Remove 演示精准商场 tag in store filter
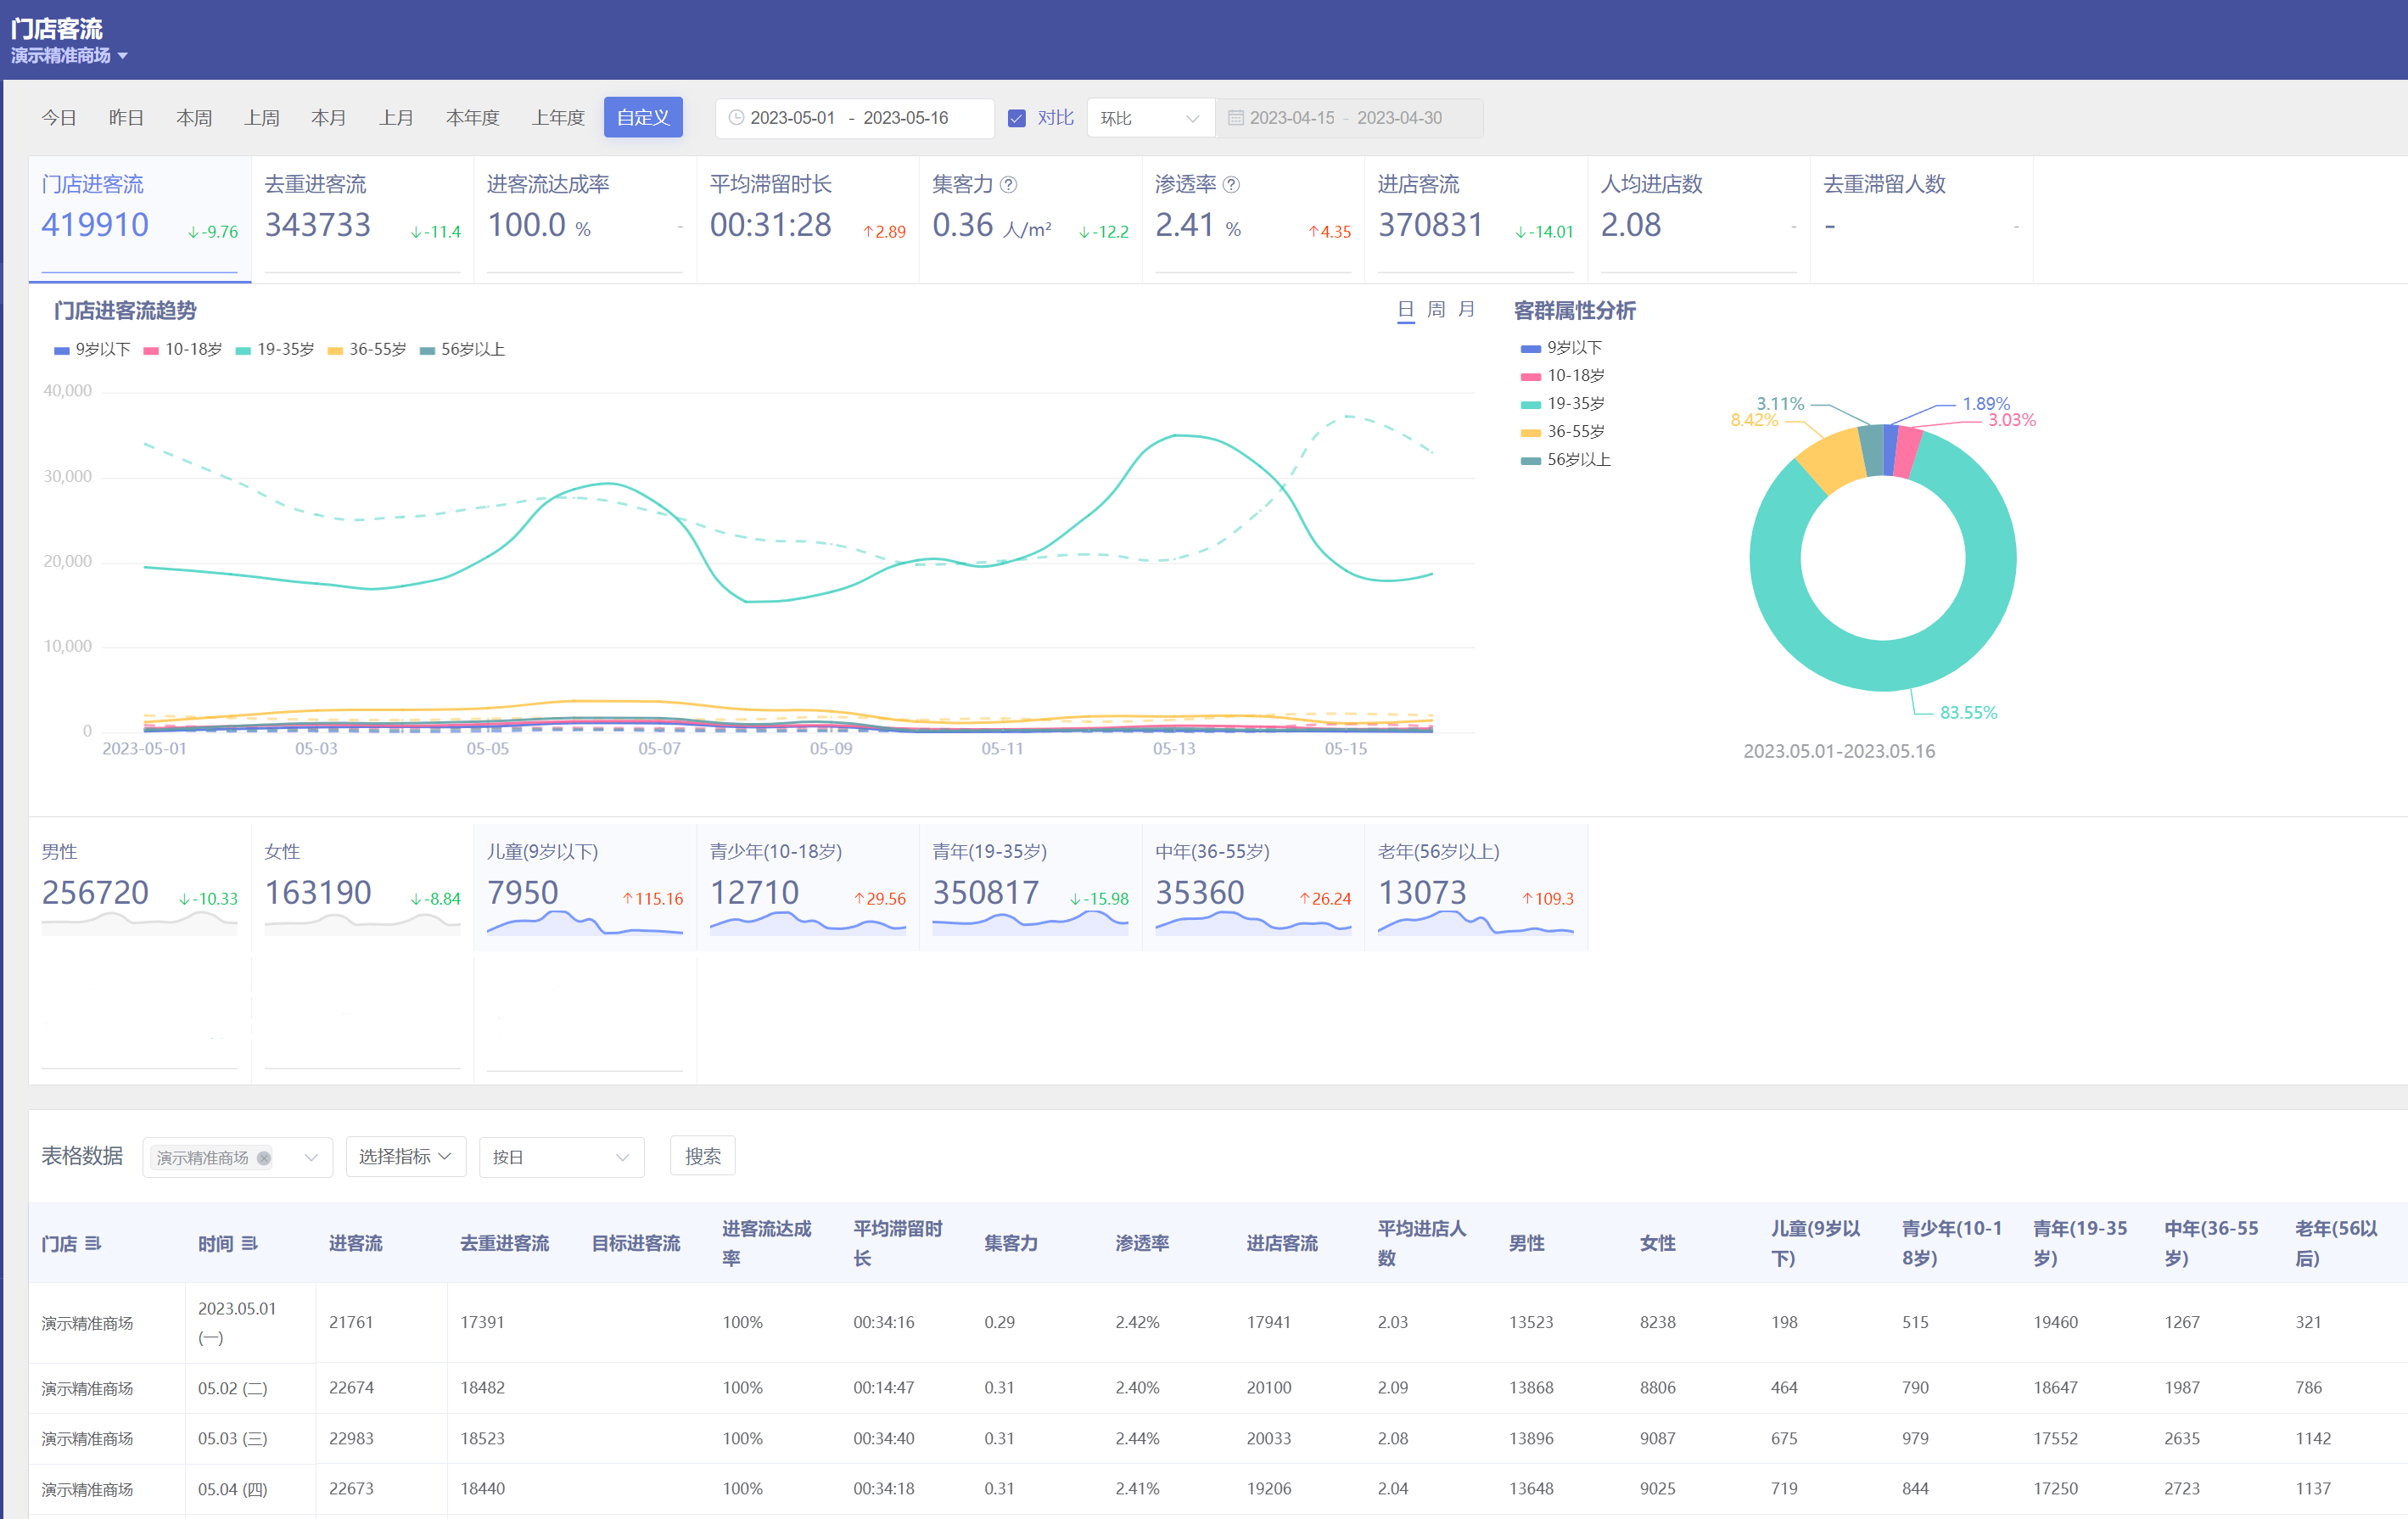 [264, 1157]
